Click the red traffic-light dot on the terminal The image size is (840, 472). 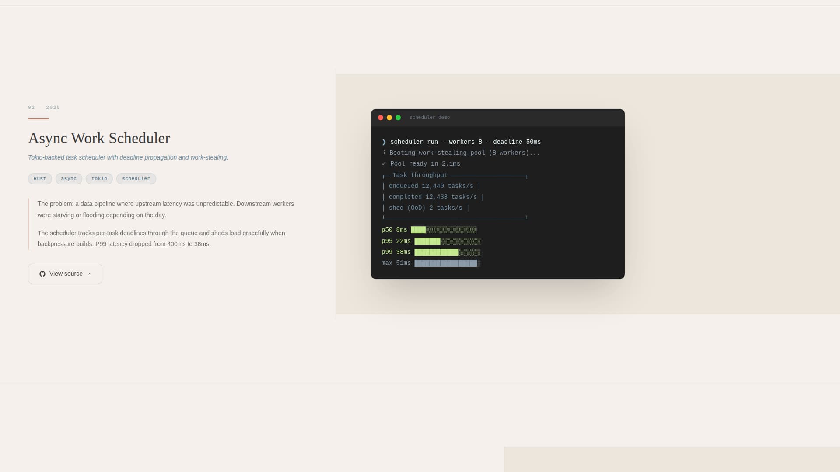point(380,118)
